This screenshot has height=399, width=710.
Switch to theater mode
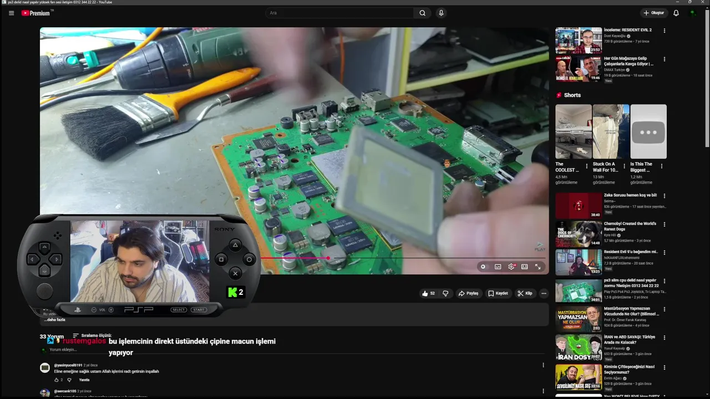(524, 267)
